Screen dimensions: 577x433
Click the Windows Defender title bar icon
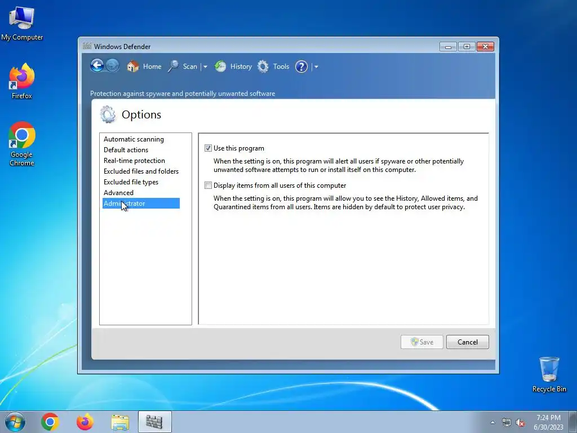(87, 46)
